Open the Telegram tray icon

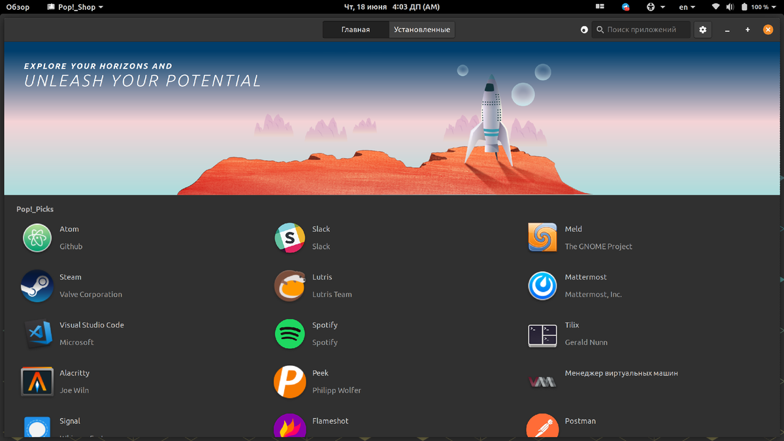(x=626, y=7)
